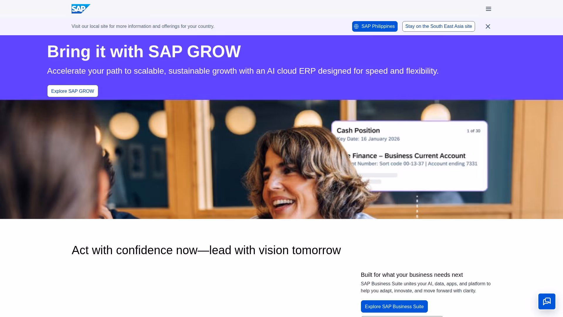This screenshot has width=563, height=317.
Task: Click the globe icon on SAP Philippines button
Action: (357, 26)
